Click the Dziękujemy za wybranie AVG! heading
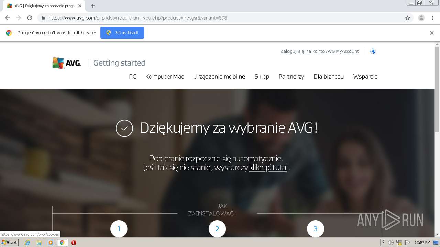440x247 pixels. (x=229, y=128)
